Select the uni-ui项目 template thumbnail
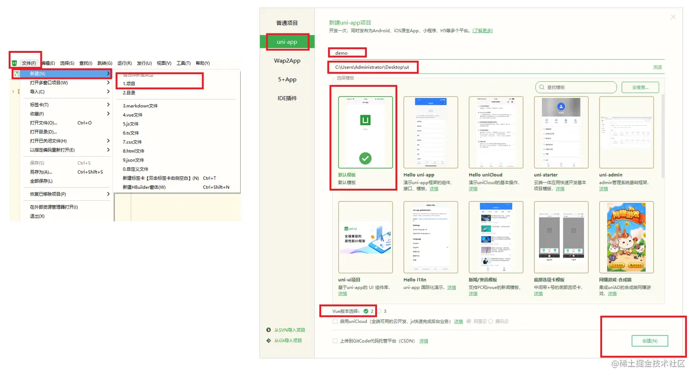The image size is (696, 379). click(x=365, y=237)
